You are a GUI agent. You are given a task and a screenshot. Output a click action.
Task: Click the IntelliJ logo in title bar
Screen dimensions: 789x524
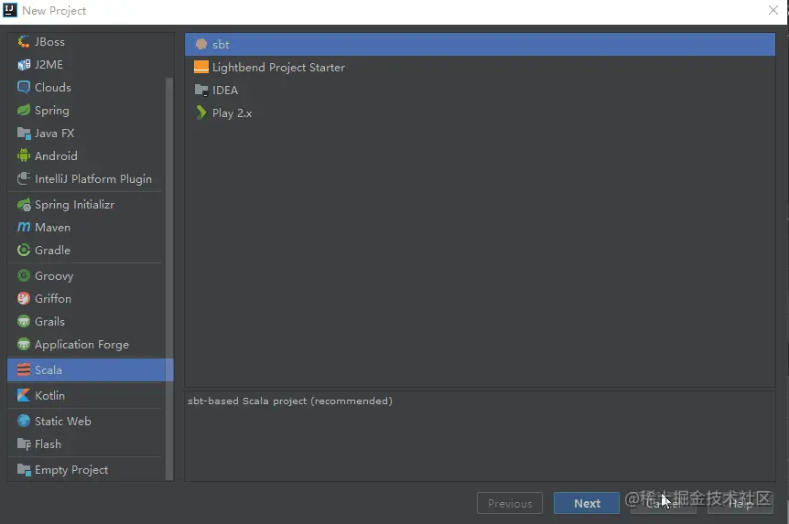10,10
